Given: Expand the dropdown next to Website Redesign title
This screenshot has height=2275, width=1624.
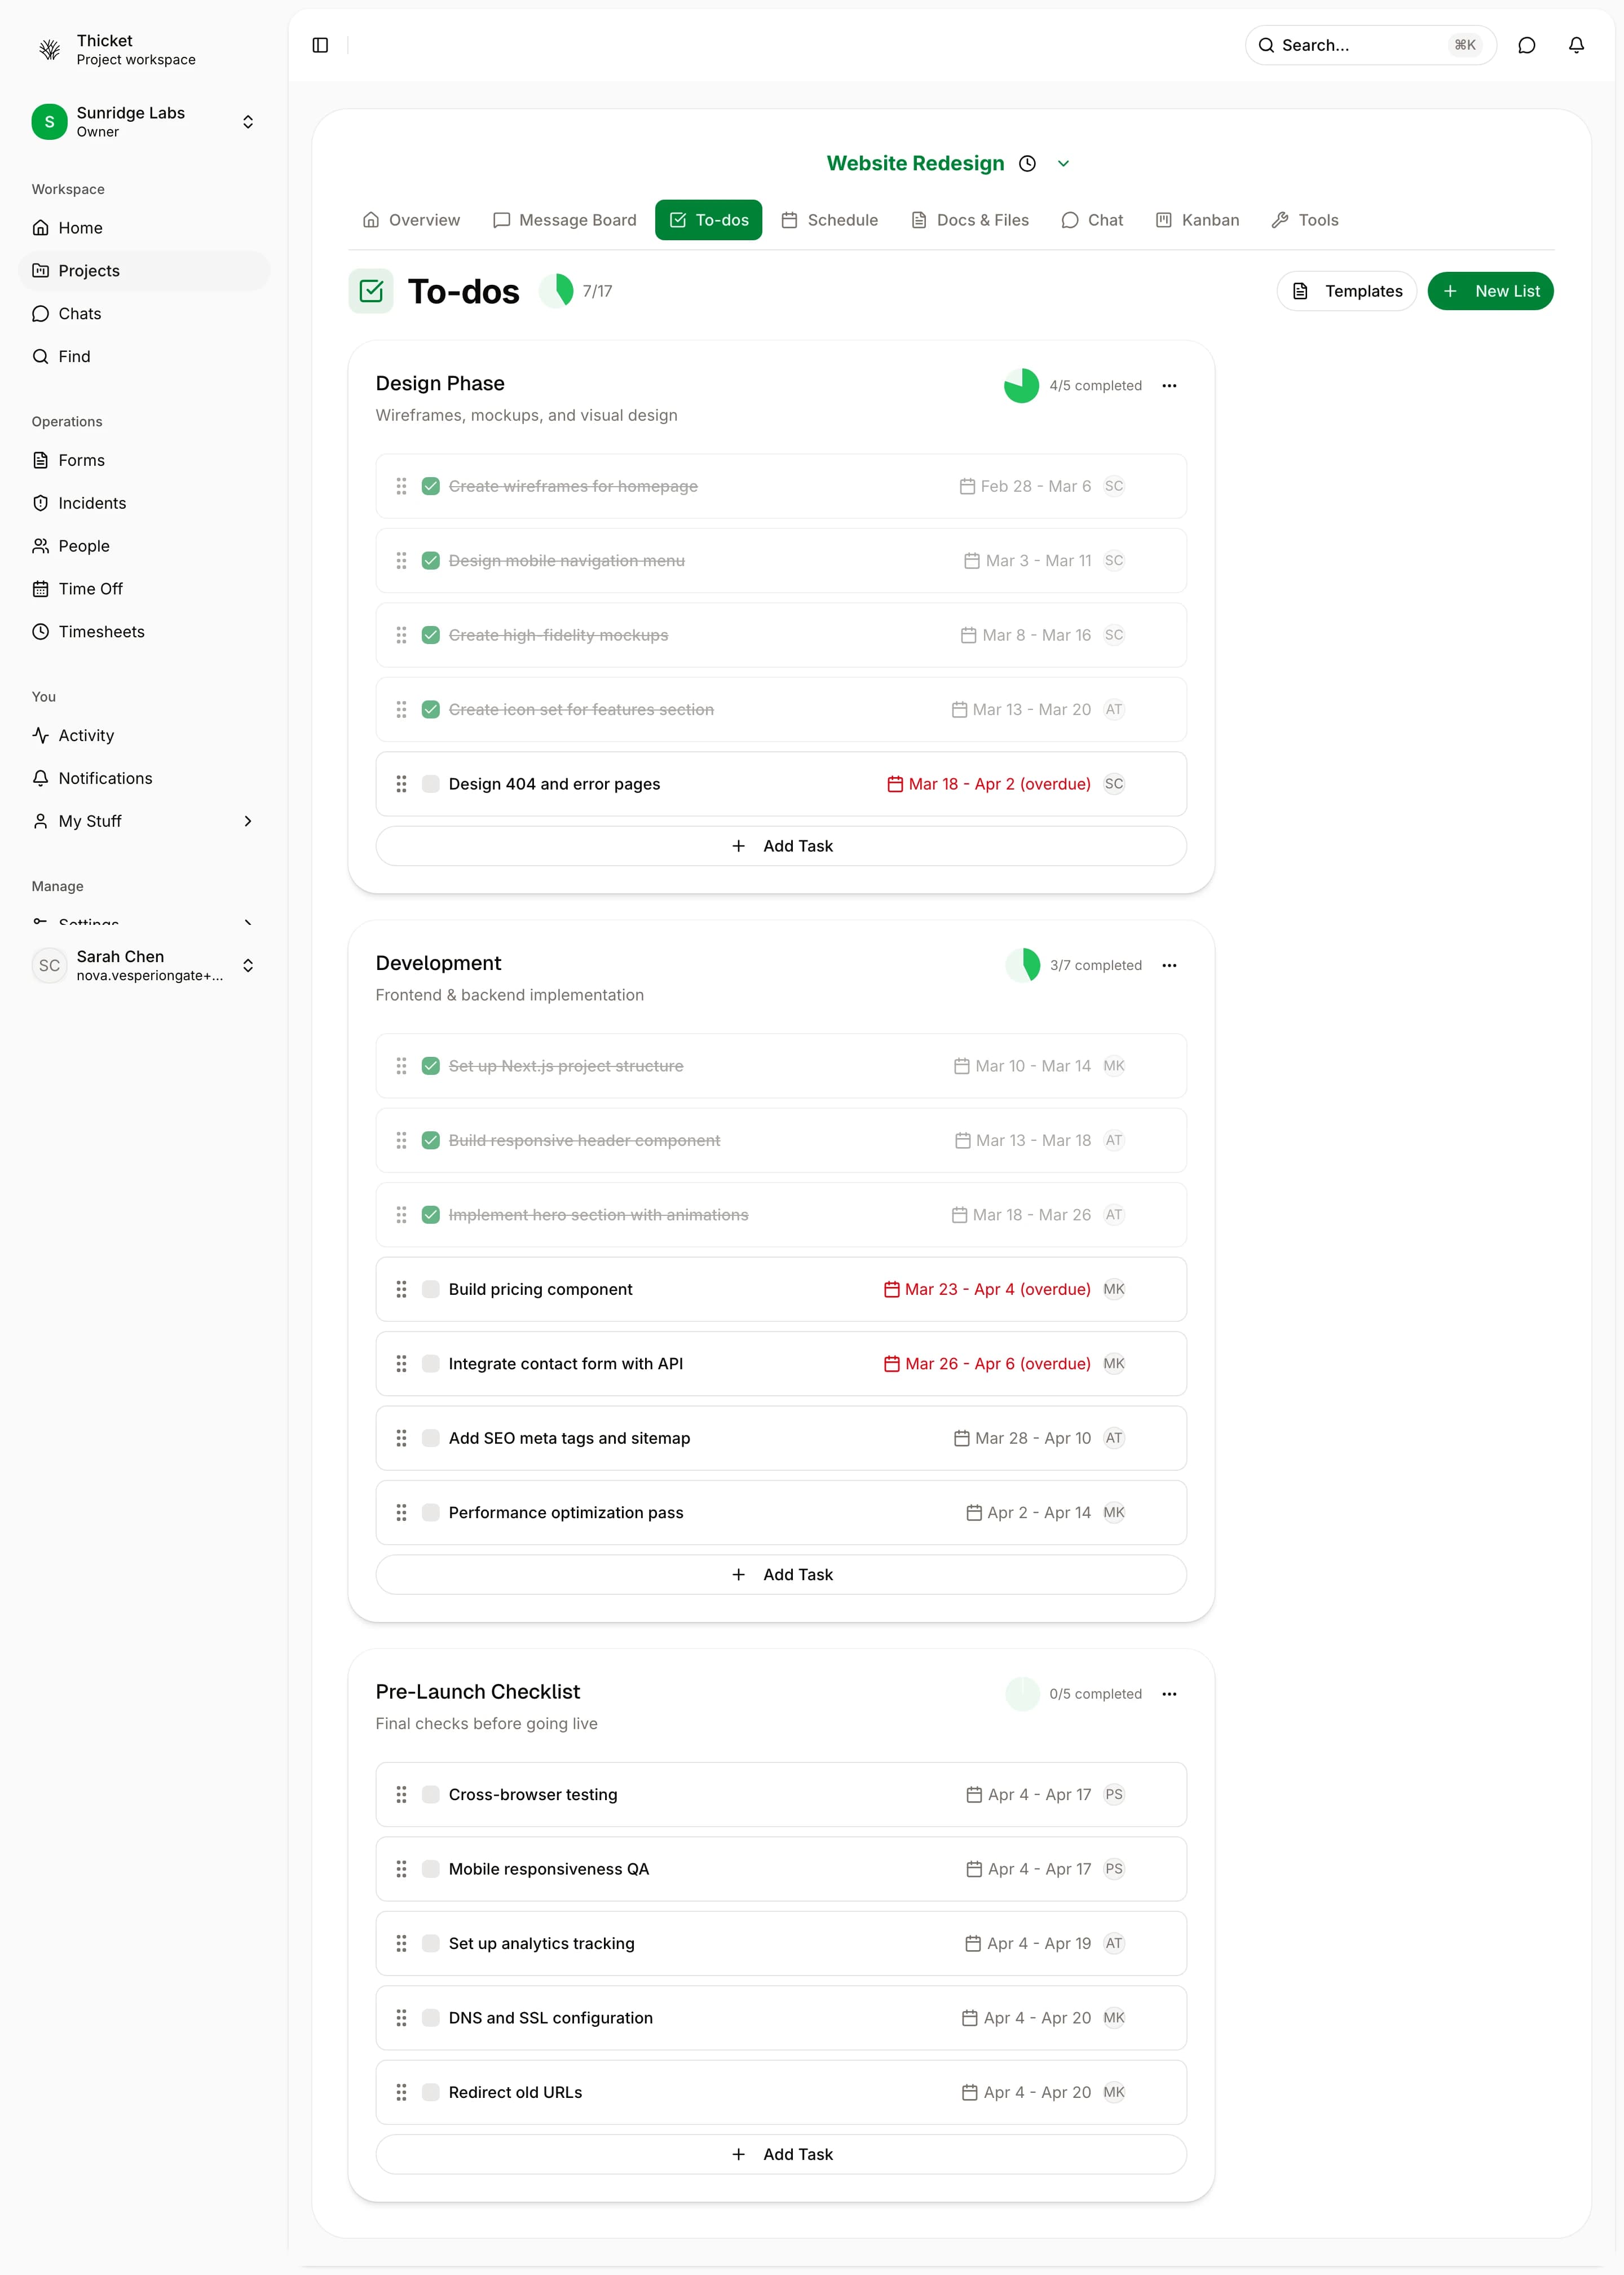Looking at the screenshot, I should (1063, 163).
